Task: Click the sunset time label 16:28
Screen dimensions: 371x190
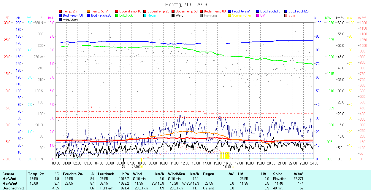Action: [x=227, y=167]
